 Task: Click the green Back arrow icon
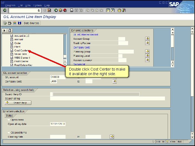[56, 10]
